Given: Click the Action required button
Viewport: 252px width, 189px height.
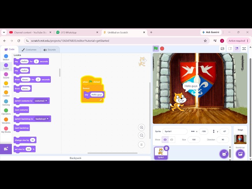Looking at the screenshot, I should (237, 41).
